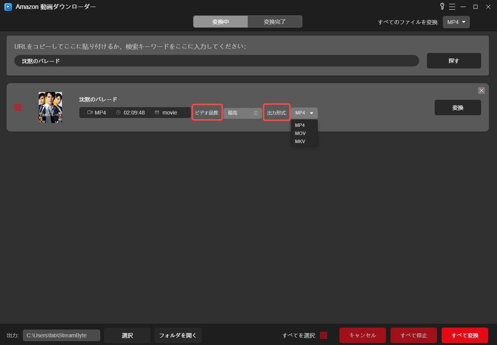Viewport: 497px width, 345px height.
Task: Open the すべてのファイルを変換 MP4 dropdown
Action: [x=456, y=22]
